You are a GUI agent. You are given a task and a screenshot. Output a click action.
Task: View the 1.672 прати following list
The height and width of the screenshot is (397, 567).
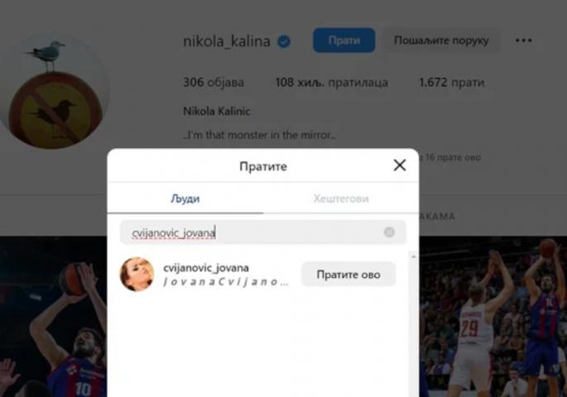451,83
